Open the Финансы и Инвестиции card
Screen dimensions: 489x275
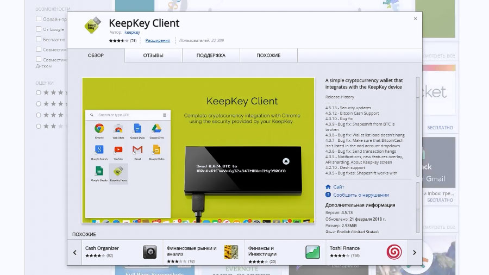(285, 252)
